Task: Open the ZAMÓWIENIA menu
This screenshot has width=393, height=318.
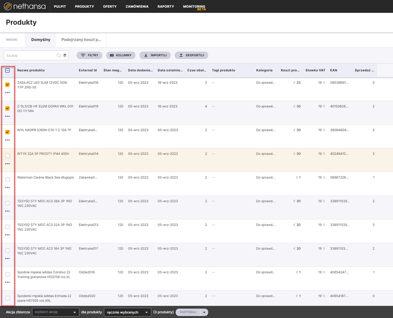Action: 137,7
